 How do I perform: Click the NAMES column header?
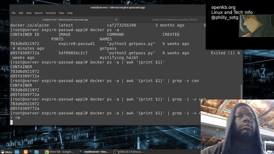coord(106,39)
